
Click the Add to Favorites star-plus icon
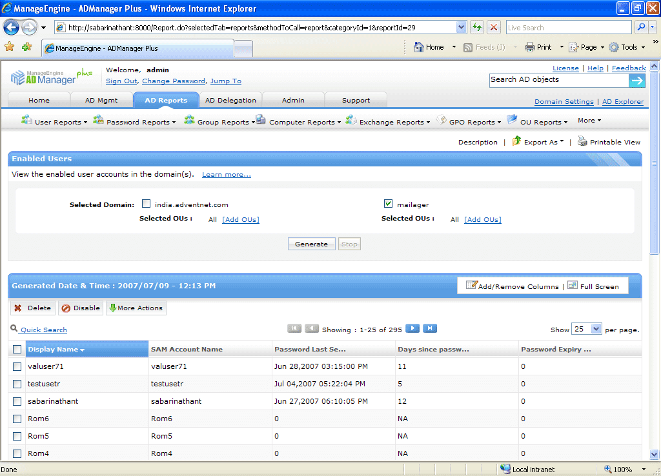27,46
